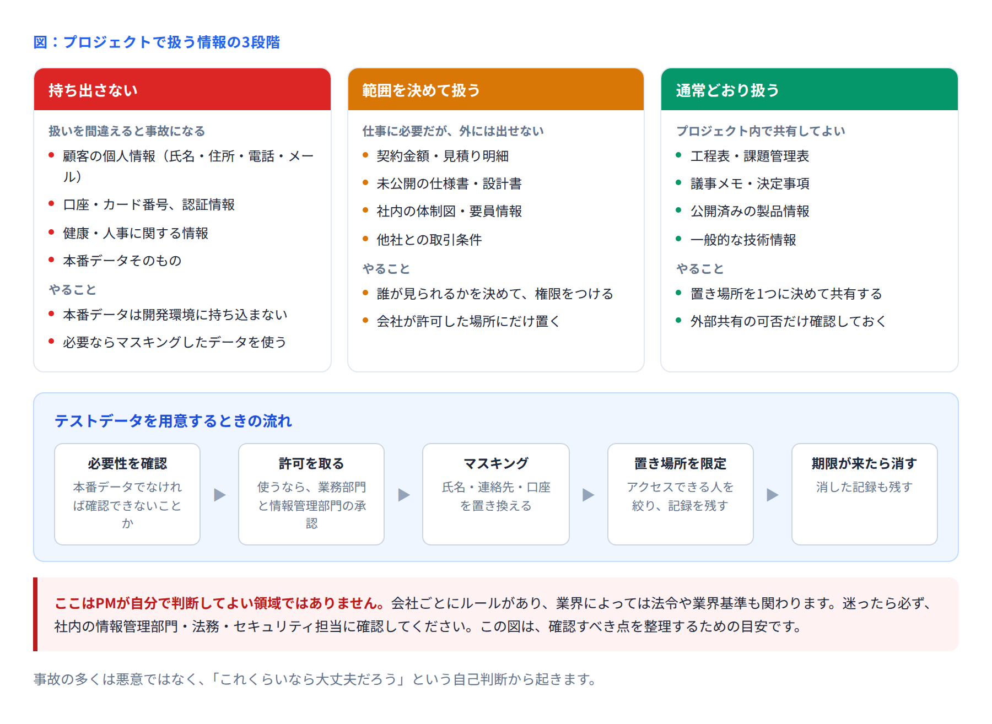The image size is (992, 724).
Task: Click the arrow after マスキング card
Action: [x=589, y=495]
